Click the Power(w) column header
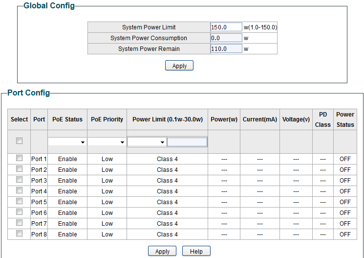This screenshot has height=258, width=364. (x=224, y=119)
